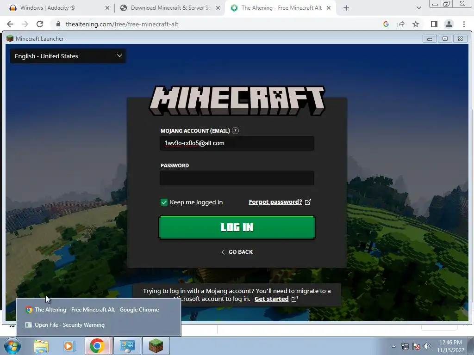Click the Google icon in address bar
Image resolution: width=474 pixels, height=355 pixels.
pos(386,24)
